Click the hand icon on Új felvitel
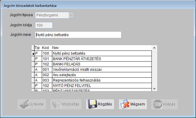 pyautogui.click(x=24, y=104)
